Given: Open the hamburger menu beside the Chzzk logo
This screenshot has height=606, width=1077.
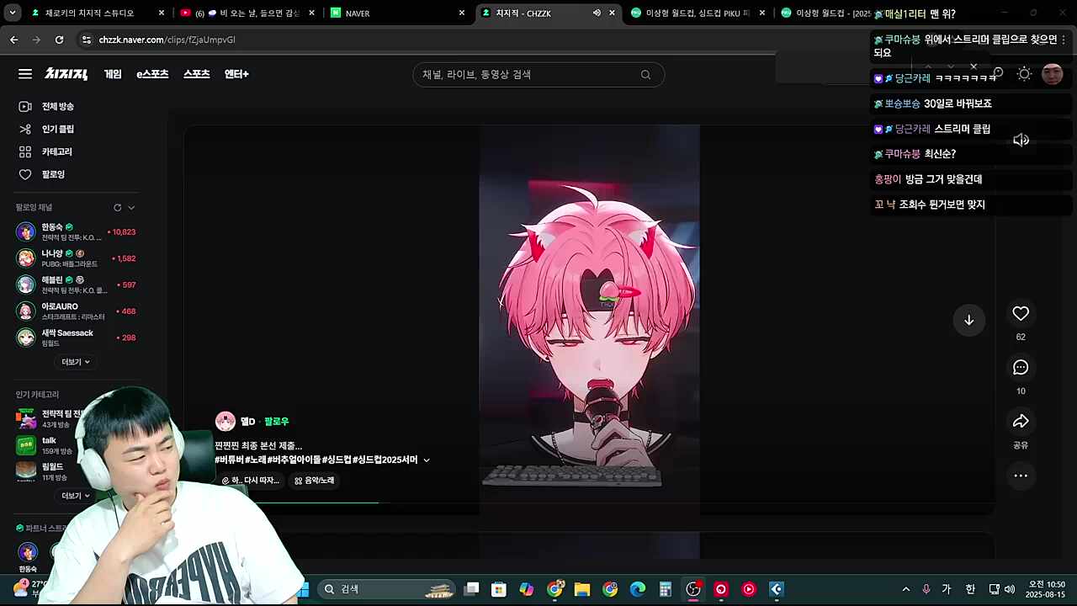Looking at the screenshot, I should pyautogui.click(x=25, y=74).
